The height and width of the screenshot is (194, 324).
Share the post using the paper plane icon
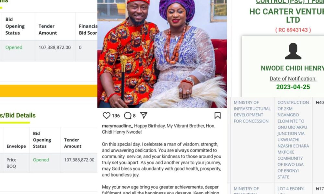pyautogui.click(x=144, y=115)
